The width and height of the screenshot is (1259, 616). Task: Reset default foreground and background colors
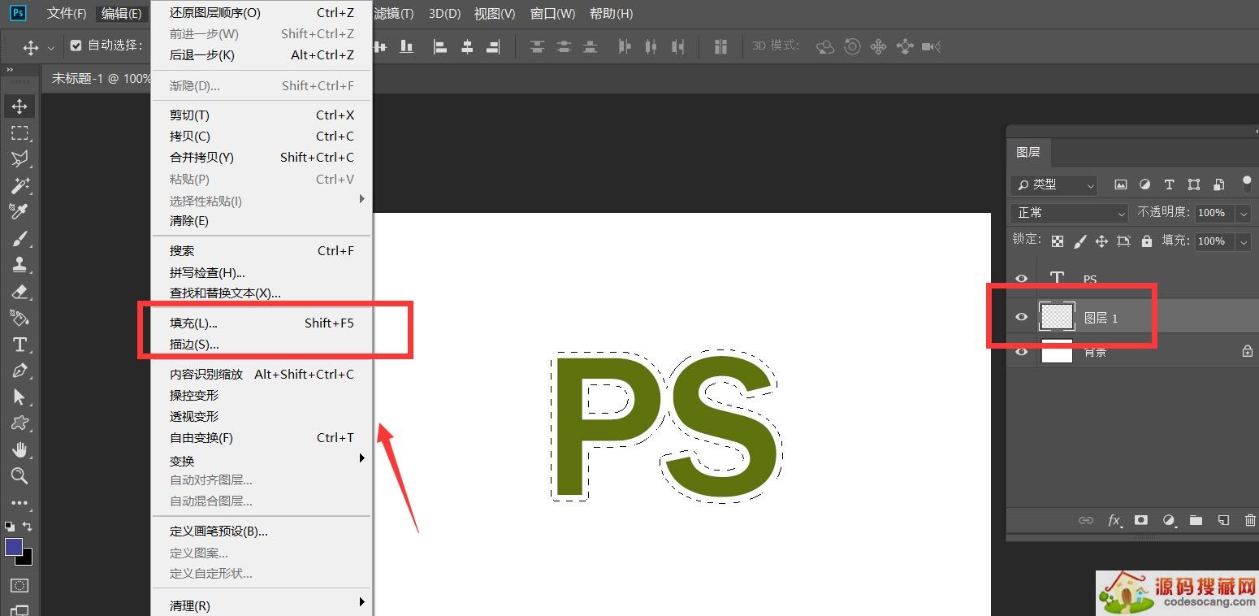point(9,527)
